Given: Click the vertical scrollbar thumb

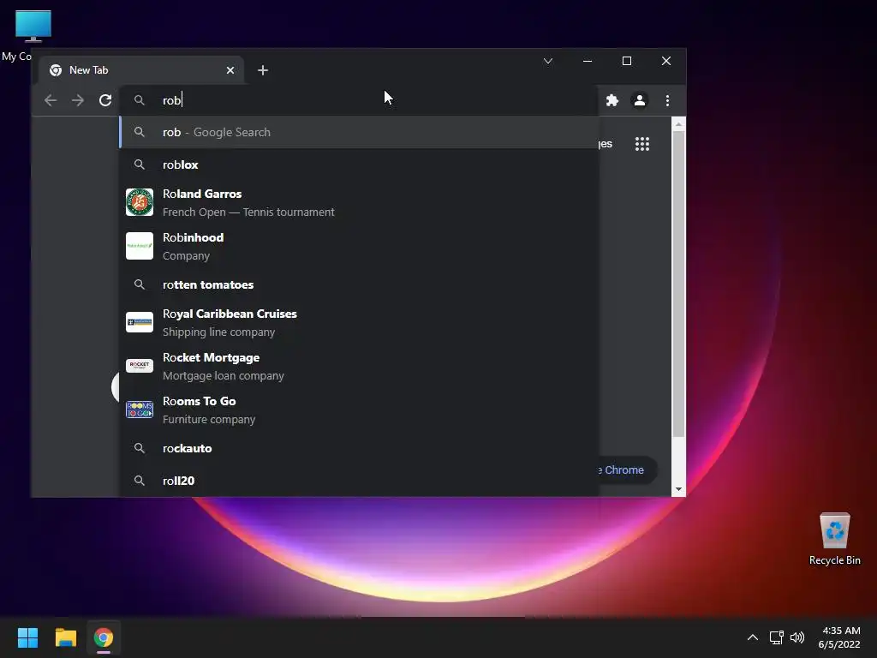Looking at the screenshot, I should pos(678,284).
